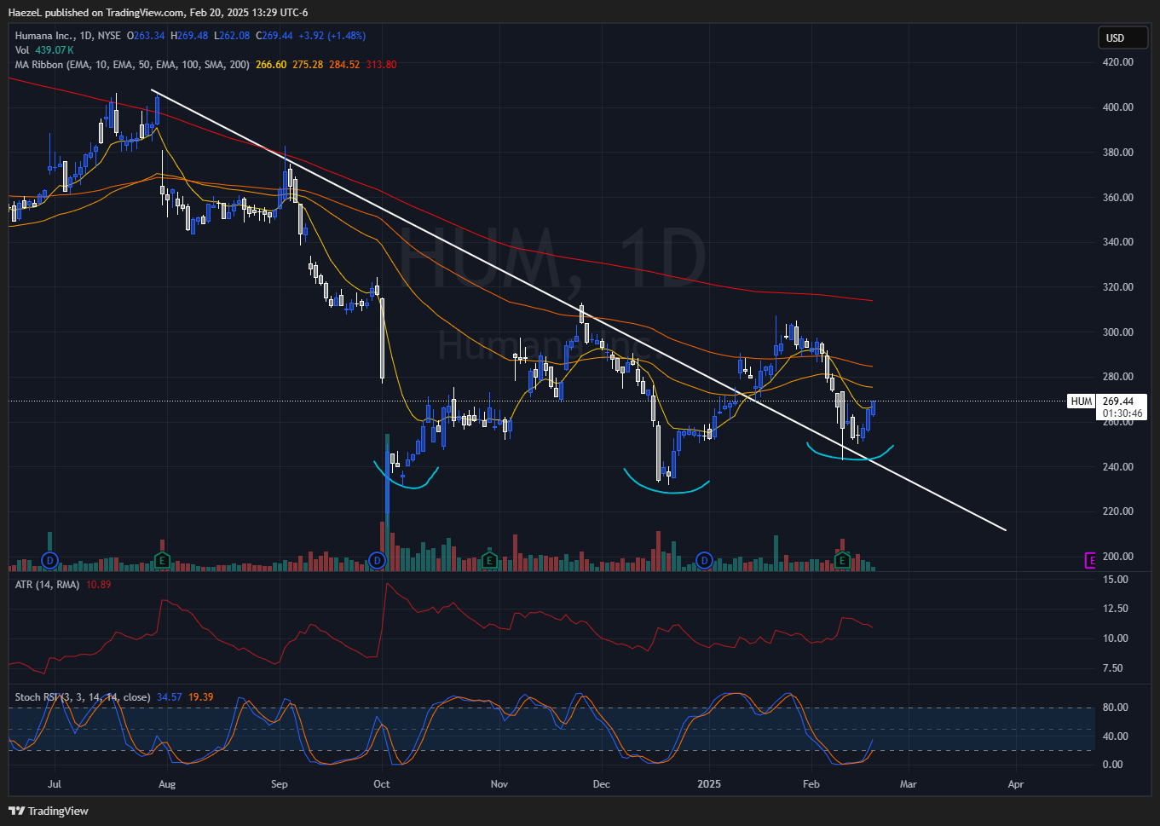The height and width of the screenshot is (826, 1160).
Task: Click the Aug date axis label
Action: click(167, 784)
